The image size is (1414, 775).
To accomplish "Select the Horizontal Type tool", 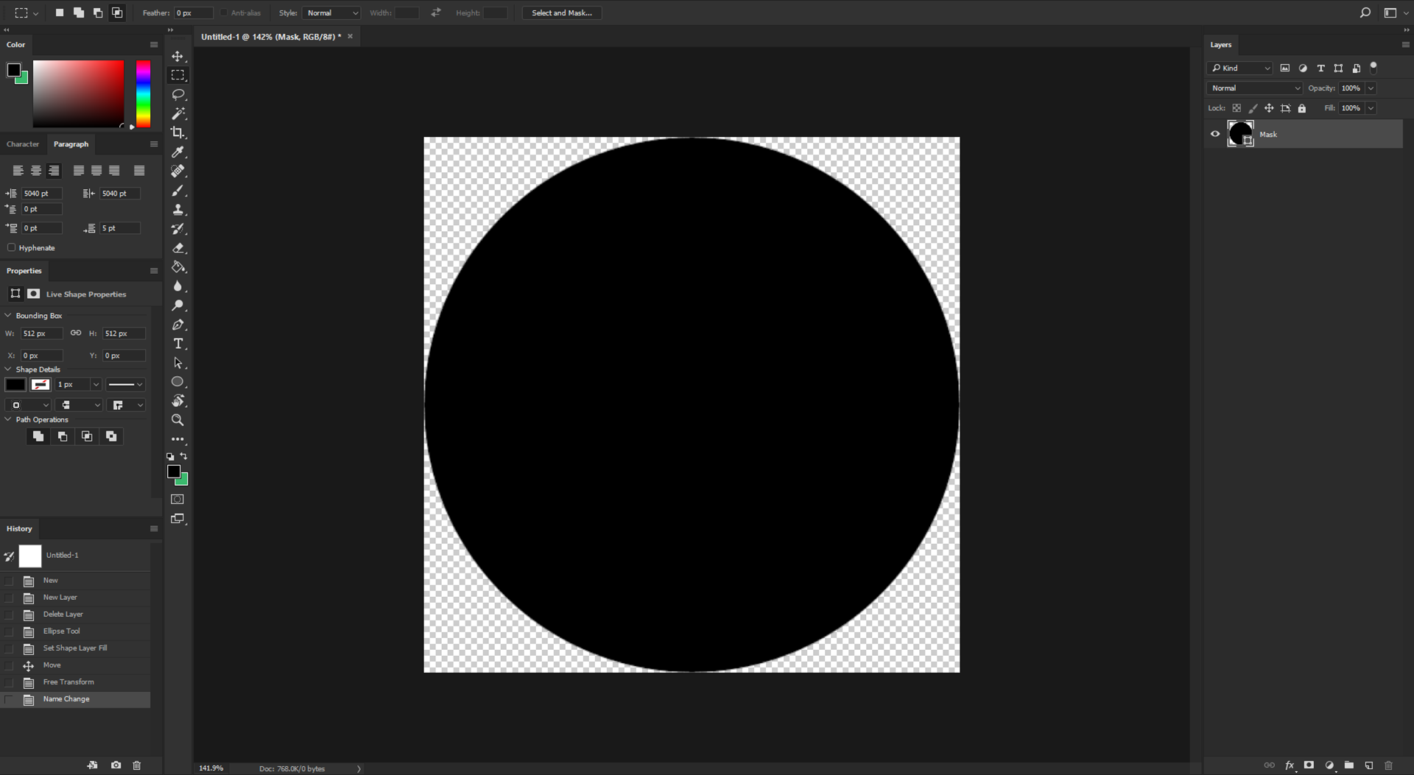I will (177, 343).
